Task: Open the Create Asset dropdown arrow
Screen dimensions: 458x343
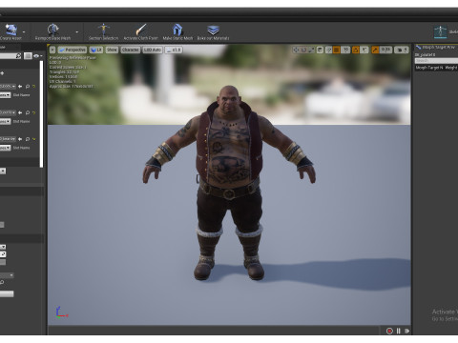Action: click(24, 32)
